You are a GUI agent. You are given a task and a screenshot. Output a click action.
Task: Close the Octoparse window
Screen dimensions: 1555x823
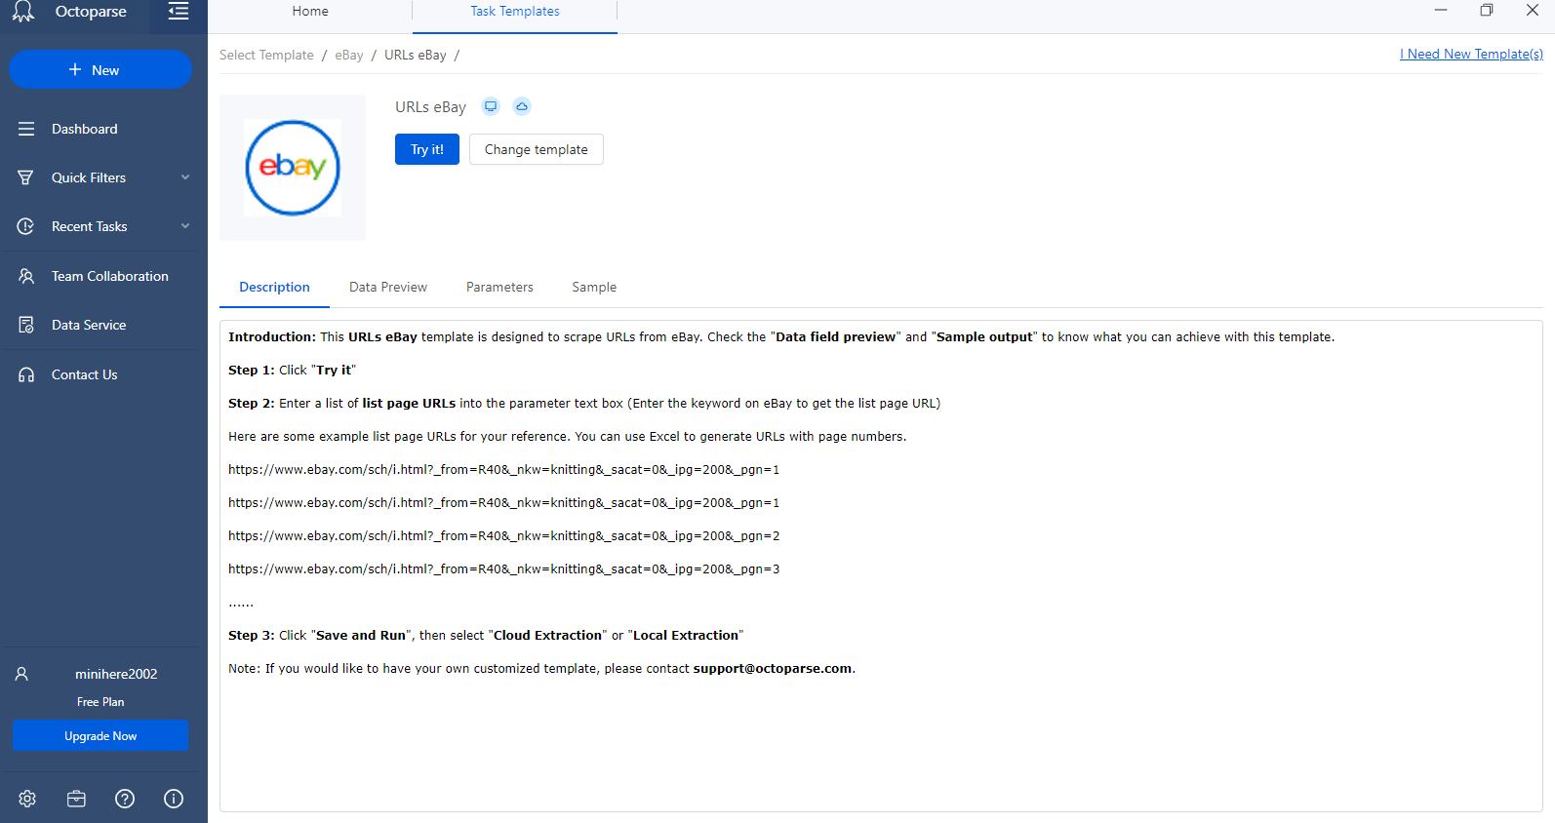(1533, 11)
